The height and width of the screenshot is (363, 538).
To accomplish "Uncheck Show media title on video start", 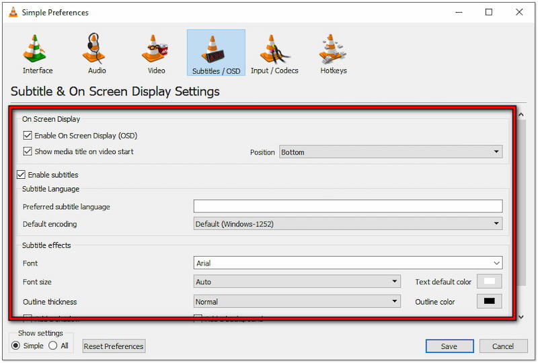I will pyautogui.click(x=28, y=152).
